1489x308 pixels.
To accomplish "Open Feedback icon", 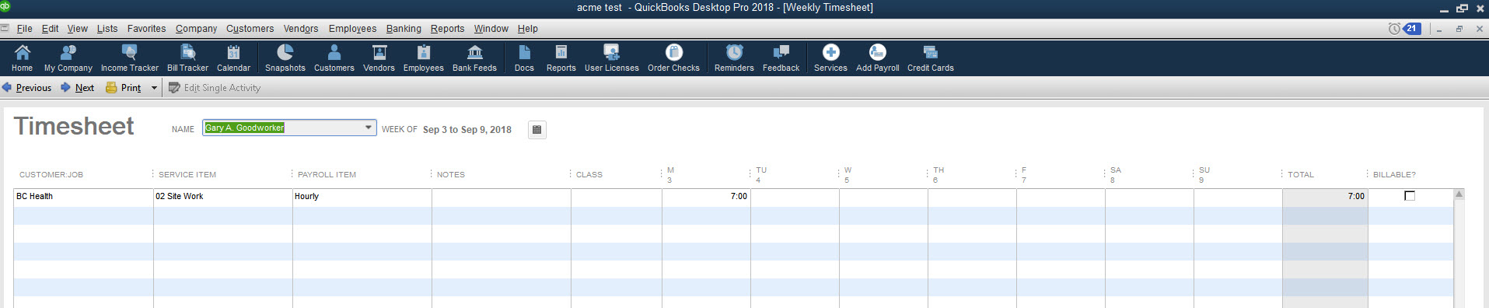I will pos(781,58).
